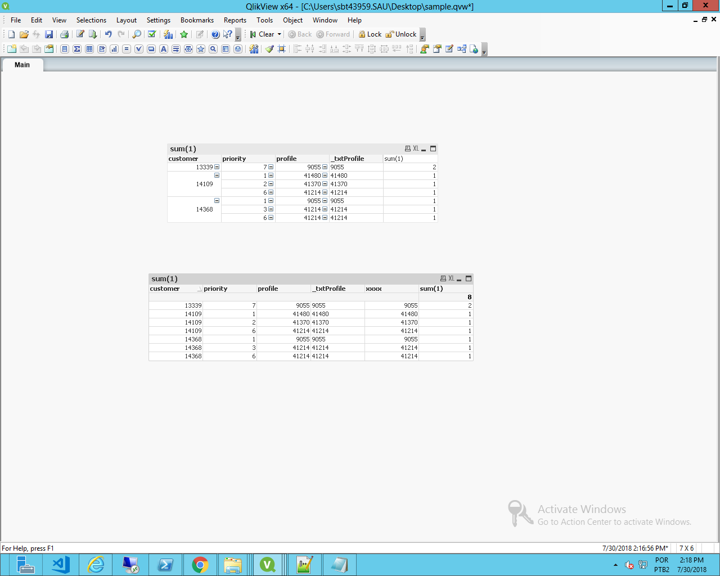Create a Line/Arrow object
The image size is (720, 576).
click(176, 49)
